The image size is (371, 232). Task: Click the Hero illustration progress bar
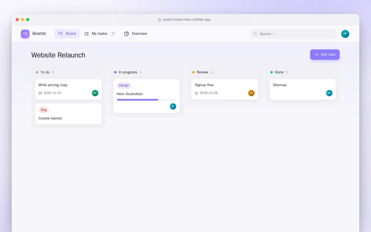tap(146, 100)
